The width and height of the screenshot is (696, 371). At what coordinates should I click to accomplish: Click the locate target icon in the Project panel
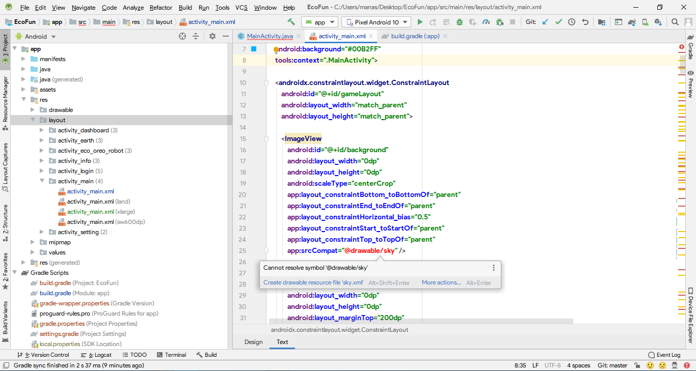pyautogui.click(x=182, y=36)
